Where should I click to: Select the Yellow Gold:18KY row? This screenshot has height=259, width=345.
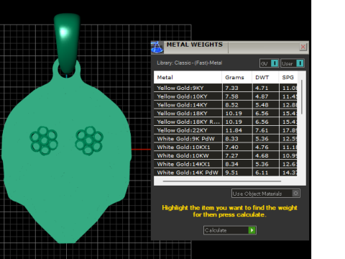[x=226, y=113]
